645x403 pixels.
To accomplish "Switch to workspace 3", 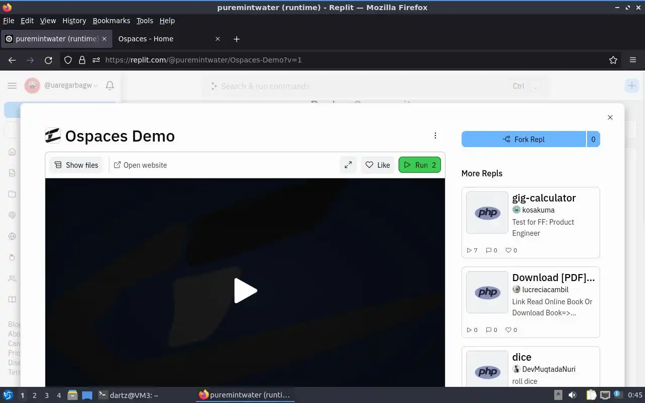I will (x=46, y=395).
